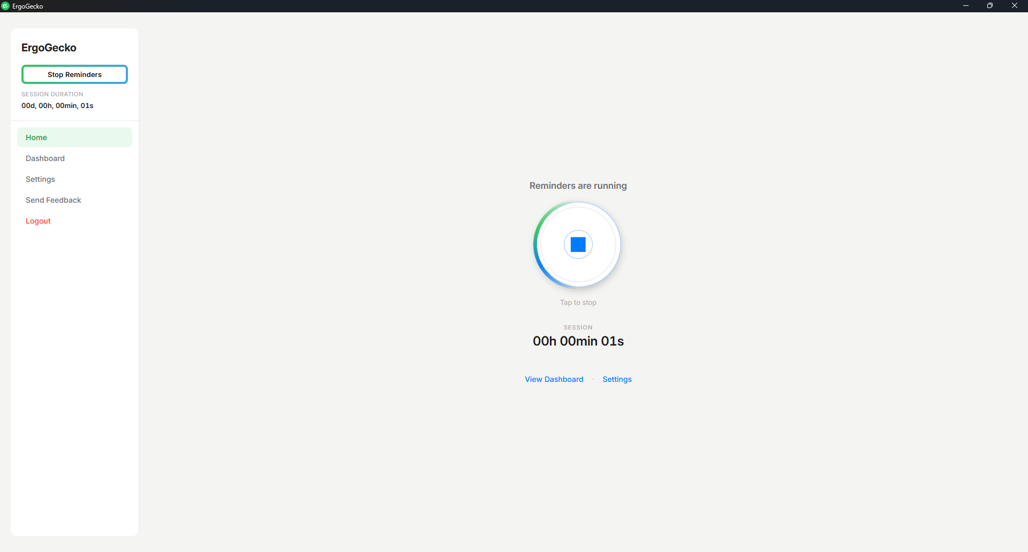Restore down the ErgoGecko window
This screenshot has width=1028, height=552.
pyautogui.click(x=989, y=6)
